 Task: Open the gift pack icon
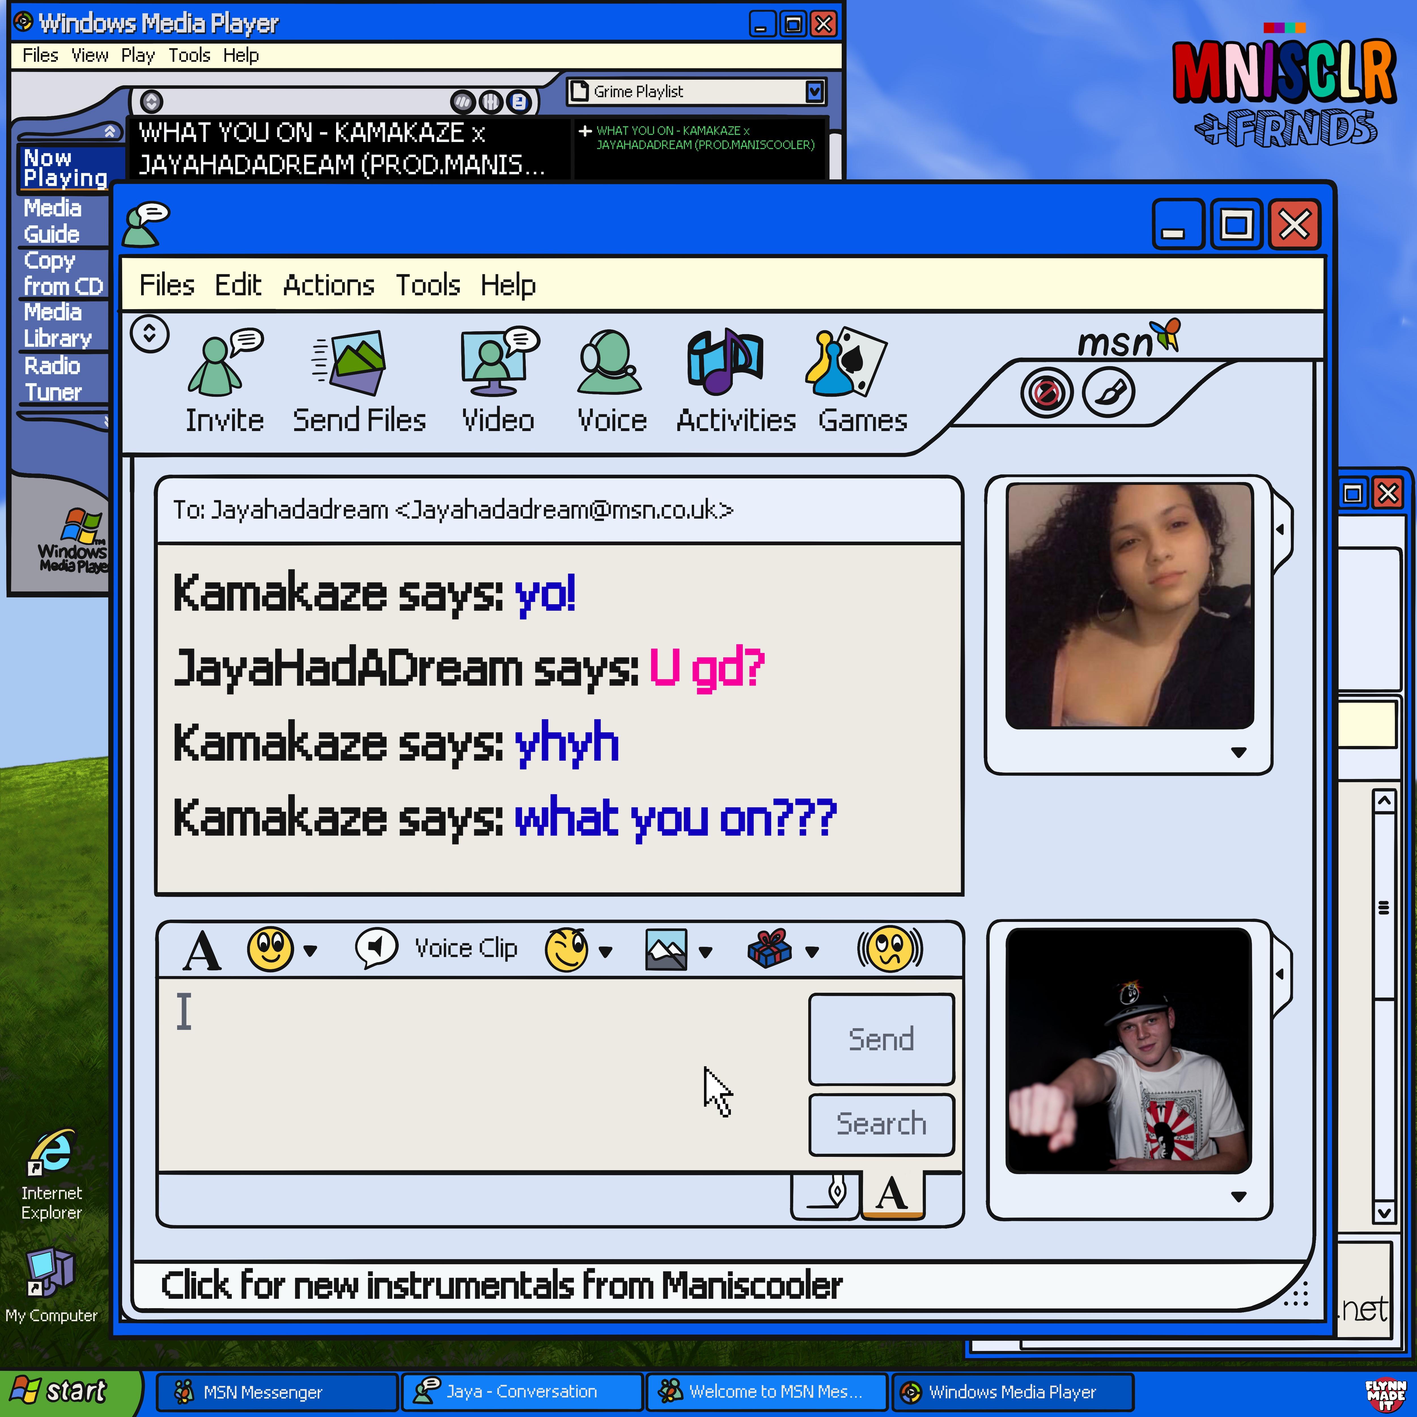769,948
